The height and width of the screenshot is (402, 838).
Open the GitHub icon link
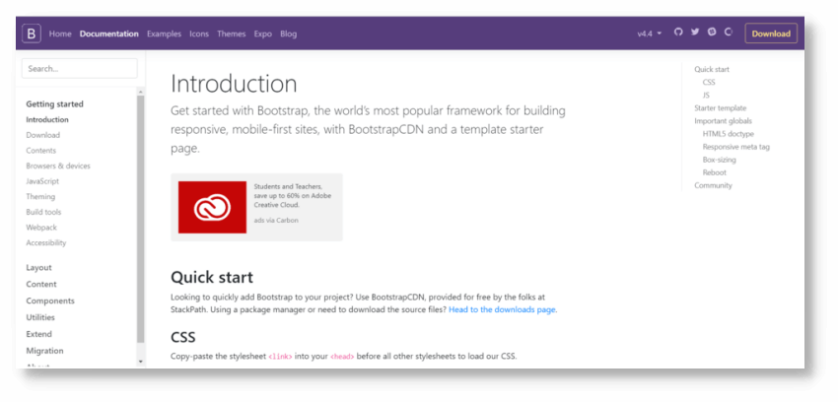click(678, 33)
